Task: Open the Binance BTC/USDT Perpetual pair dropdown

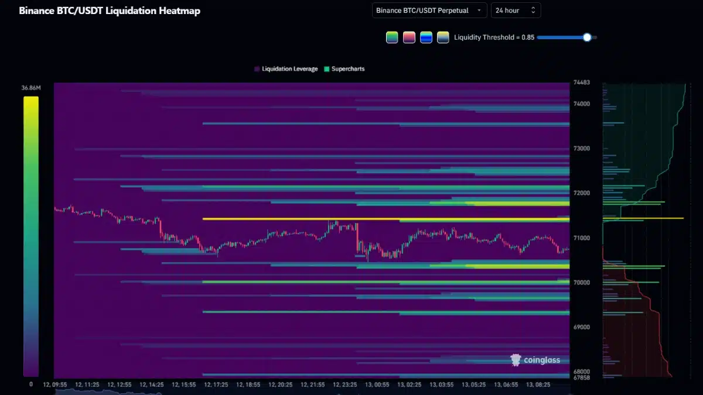Action: click(x=429, y=10)
